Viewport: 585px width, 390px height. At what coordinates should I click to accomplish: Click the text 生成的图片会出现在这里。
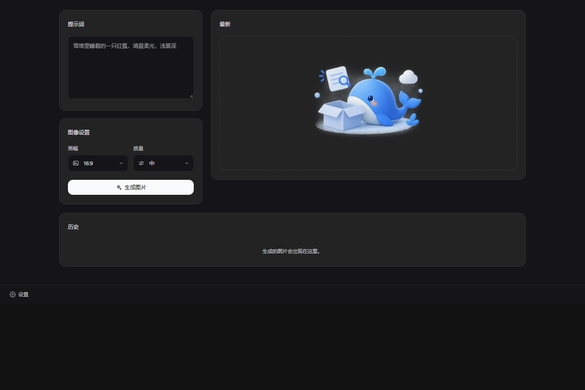click(x=291, y=251)
